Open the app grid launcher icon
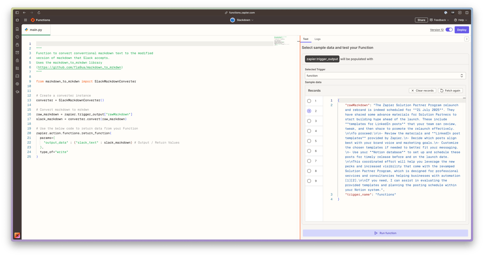The image size is (484, 256). (x=25, y=20)
